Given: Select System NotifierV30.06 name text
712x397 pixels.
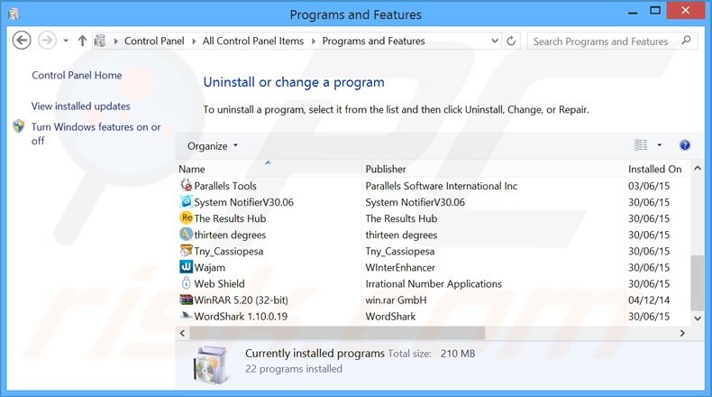Looking at the screenshot, I should [x=244, y=202].
